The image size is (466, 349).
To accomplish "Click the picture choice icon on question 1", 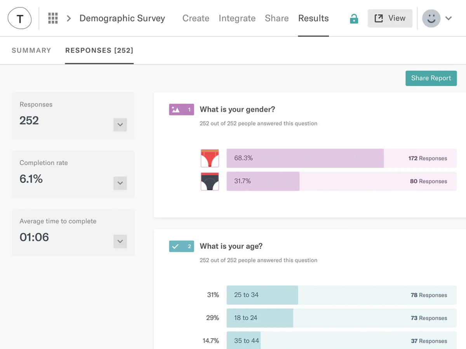I will point(176,110).
